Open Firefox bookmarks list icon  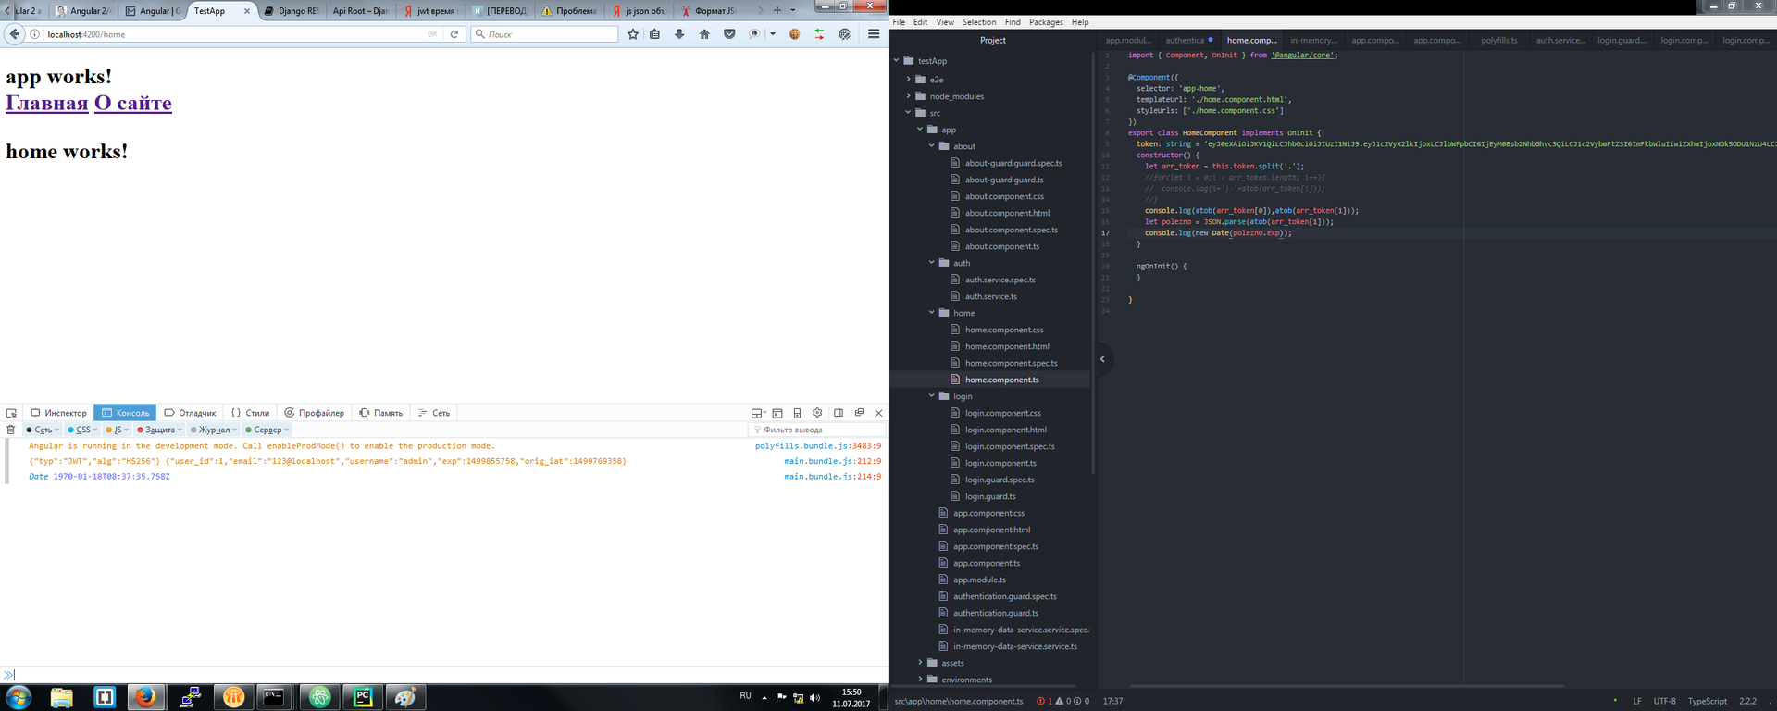tap(655, 34)
